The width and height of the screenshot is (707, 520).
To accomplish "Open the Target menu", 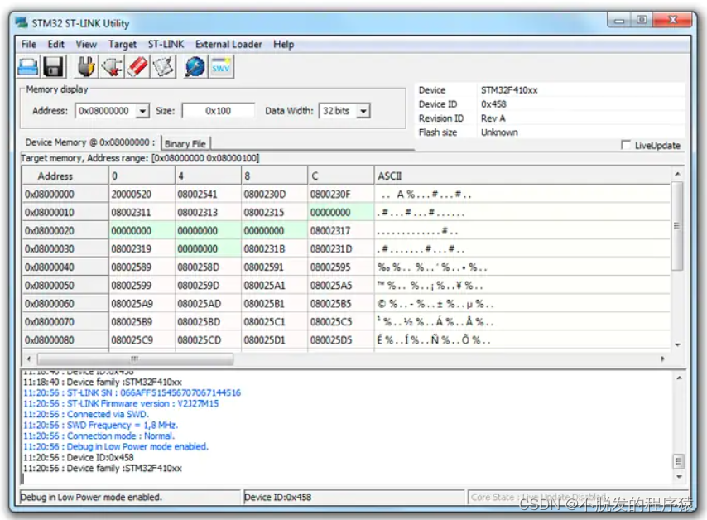I will [123, 44].
